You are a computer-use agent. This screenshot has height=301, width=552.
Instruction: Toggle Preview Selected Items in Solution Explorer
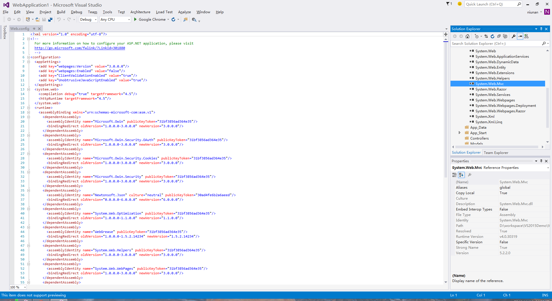520,36
